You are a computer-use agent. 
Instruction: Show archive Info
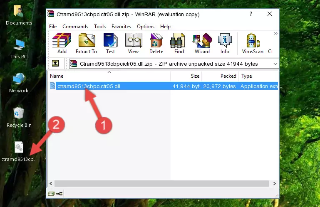(225, 43)
